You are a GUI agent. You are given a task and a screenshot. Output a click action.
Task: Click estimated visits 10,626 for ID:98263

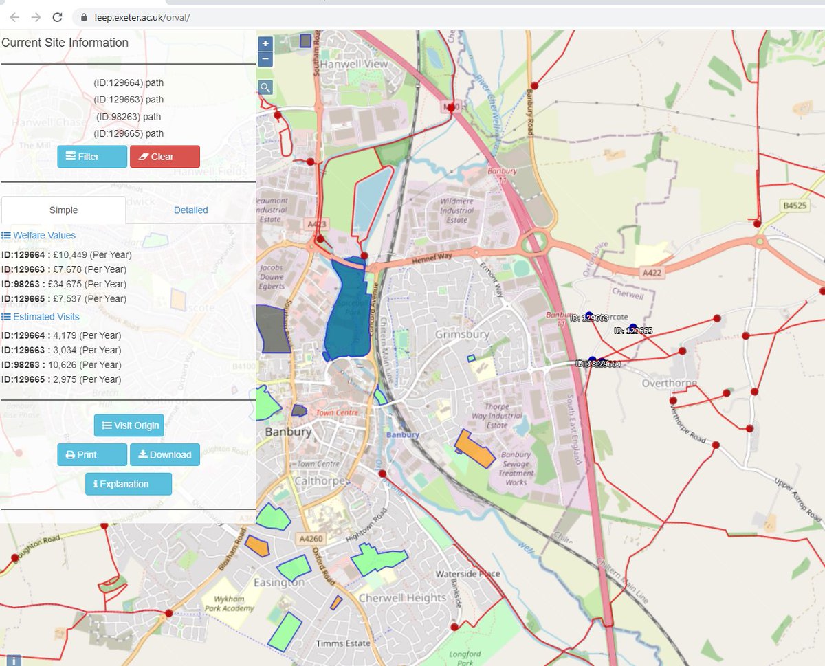(63, 365)
